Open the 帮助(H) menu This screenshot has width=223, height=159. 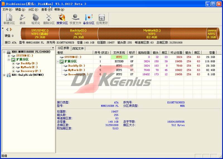coord(59,9)
